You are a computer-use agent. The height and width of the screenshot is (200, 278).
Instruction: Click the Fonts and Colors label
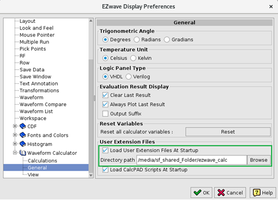(x=48, y=135)
